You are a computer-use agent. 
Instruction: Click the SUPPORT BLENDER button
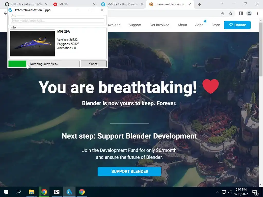click(129, 171)
